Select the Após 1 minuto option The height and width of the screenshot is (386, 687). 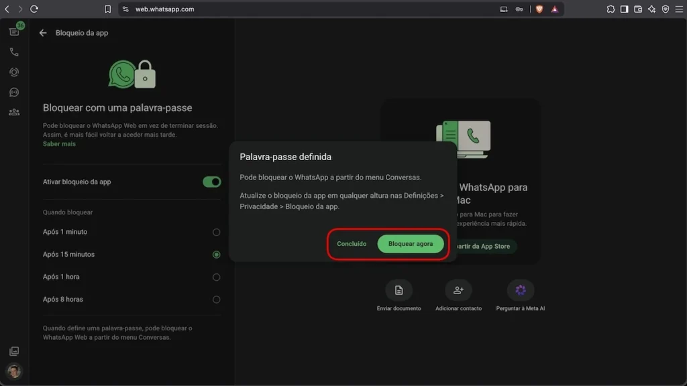pyautogui.click(x=217, y=232)
